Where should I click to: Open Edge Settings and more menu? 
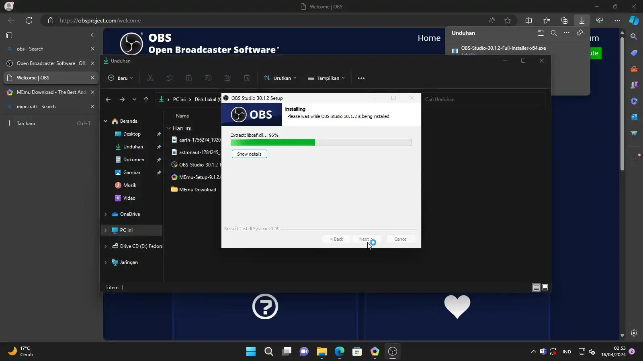click(617, 20)
